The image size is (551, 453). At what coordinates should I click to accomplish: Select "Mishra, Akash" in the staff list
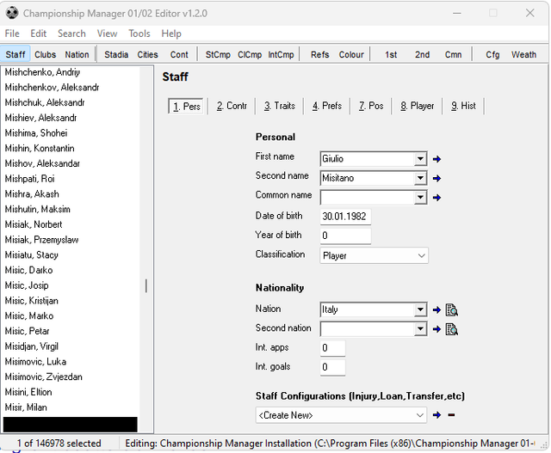(71, 194)
